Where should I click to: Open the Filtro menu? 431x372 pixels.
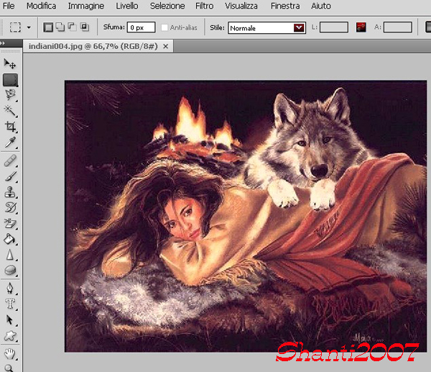tap(204, 6)
